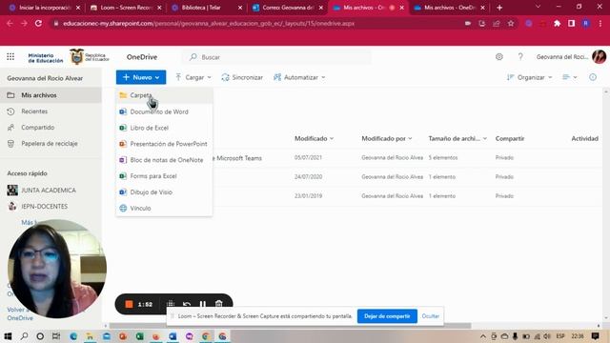The image size is (610, 343).
Task: Go to Compartido
Action: click(51, 128)
